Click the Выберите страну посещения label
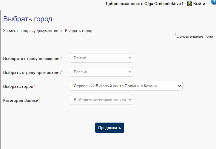Viewport: 216px width, 149px height. tap(32, 59)
